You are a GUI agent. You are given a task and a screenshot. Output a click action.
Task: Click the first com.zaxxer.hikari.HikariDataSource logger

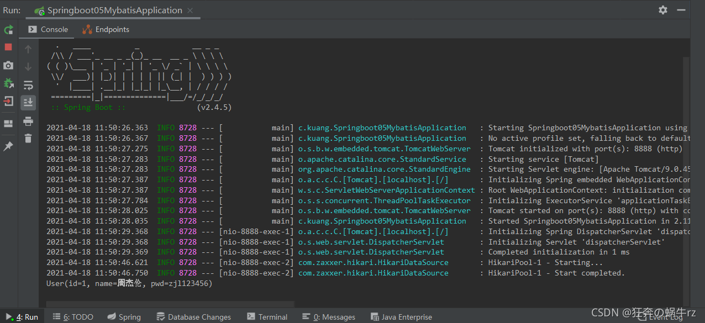point(373,262)
